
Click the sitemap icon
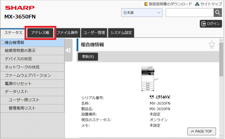click(197, 4)
